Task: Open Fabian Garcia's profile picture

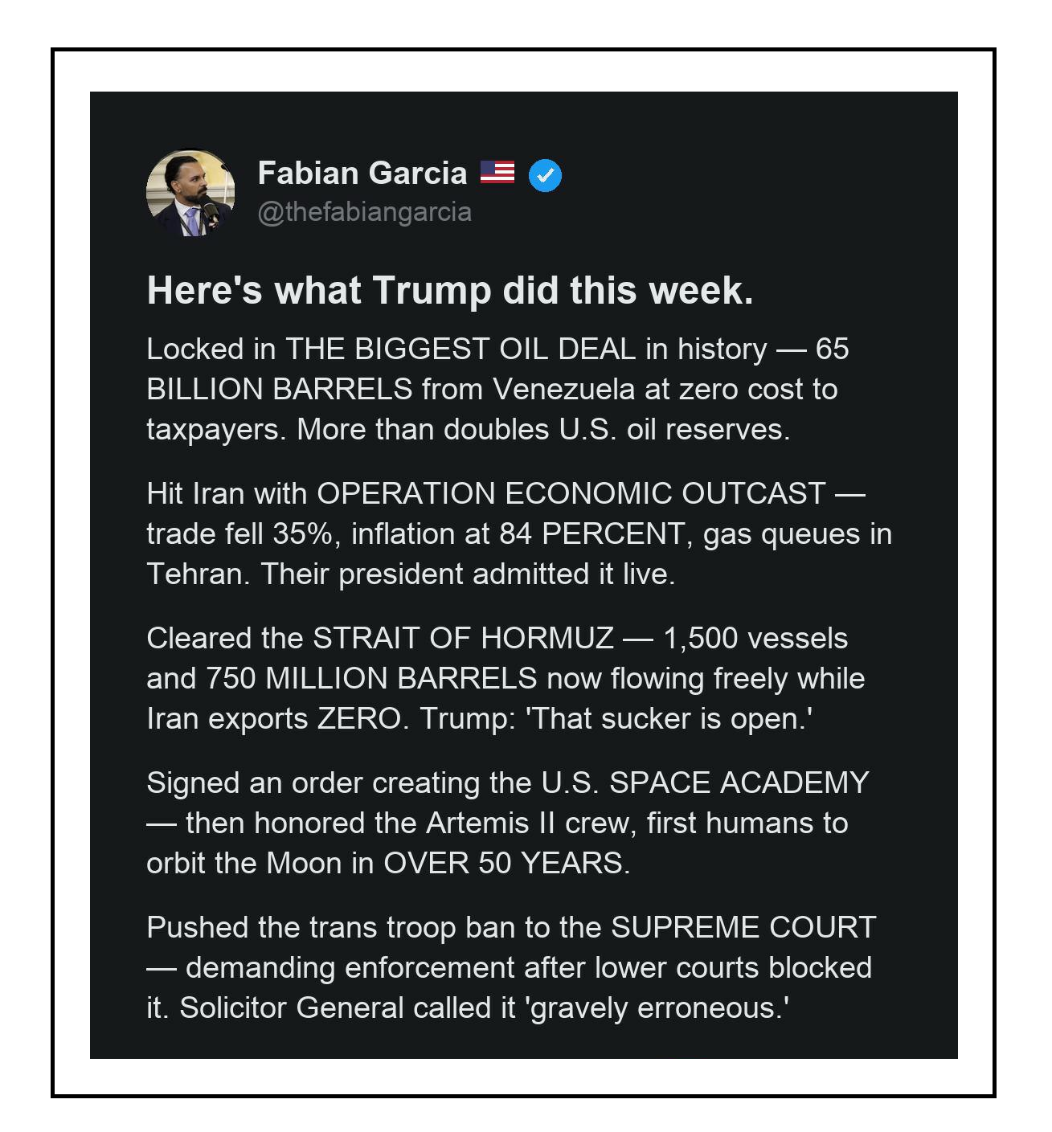Action: tap(190, 193)
